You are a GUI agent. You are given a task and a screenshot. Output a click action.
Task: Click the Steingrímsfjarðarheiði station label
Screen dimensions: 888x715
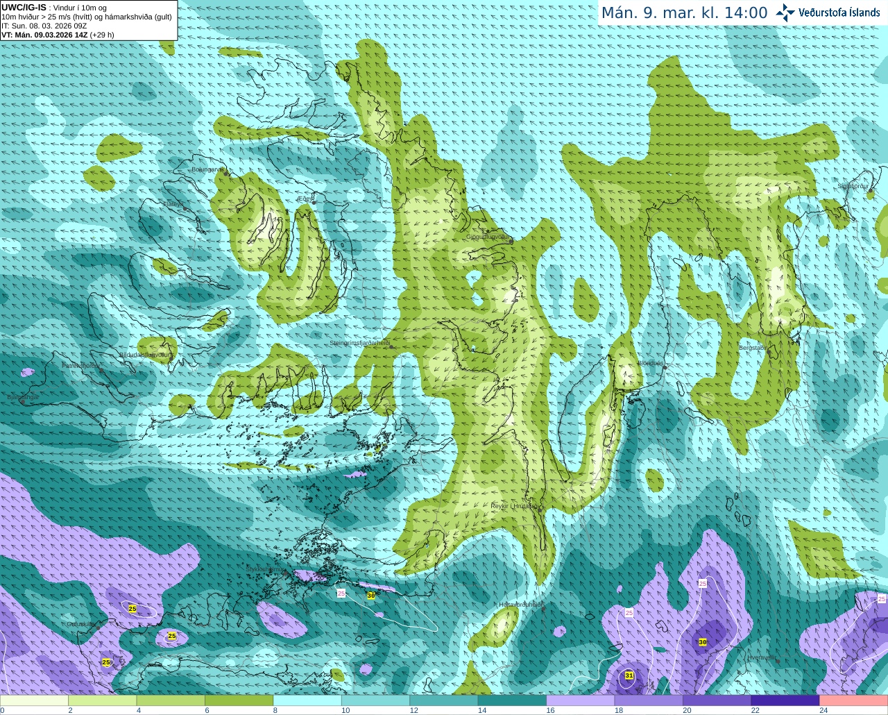pos(359,343)
